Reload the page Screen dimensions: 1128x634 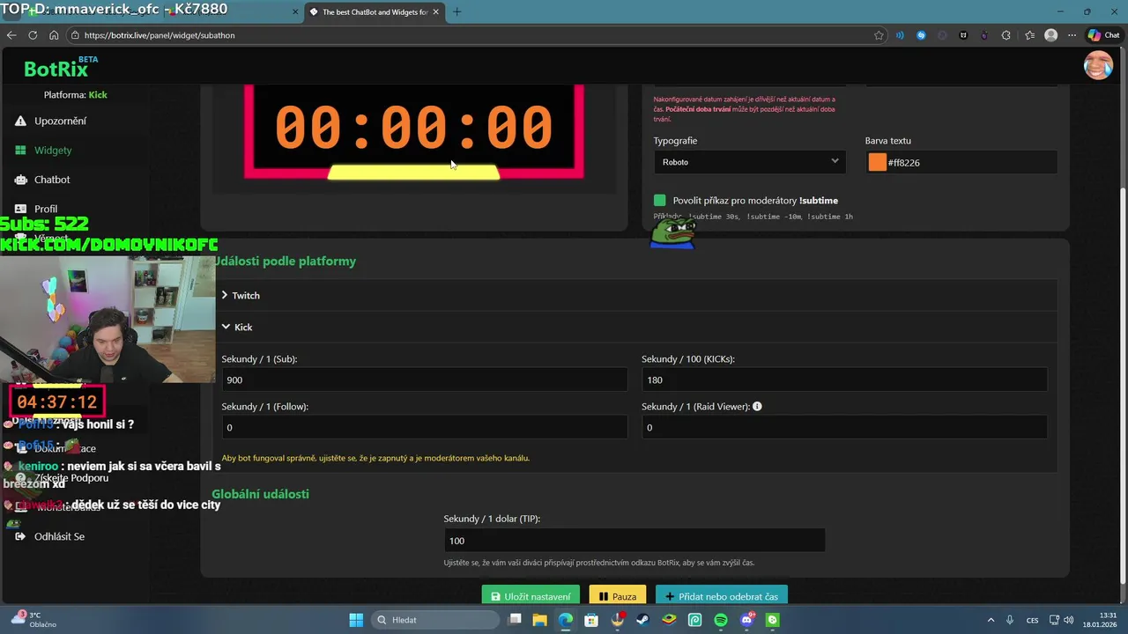33,35
